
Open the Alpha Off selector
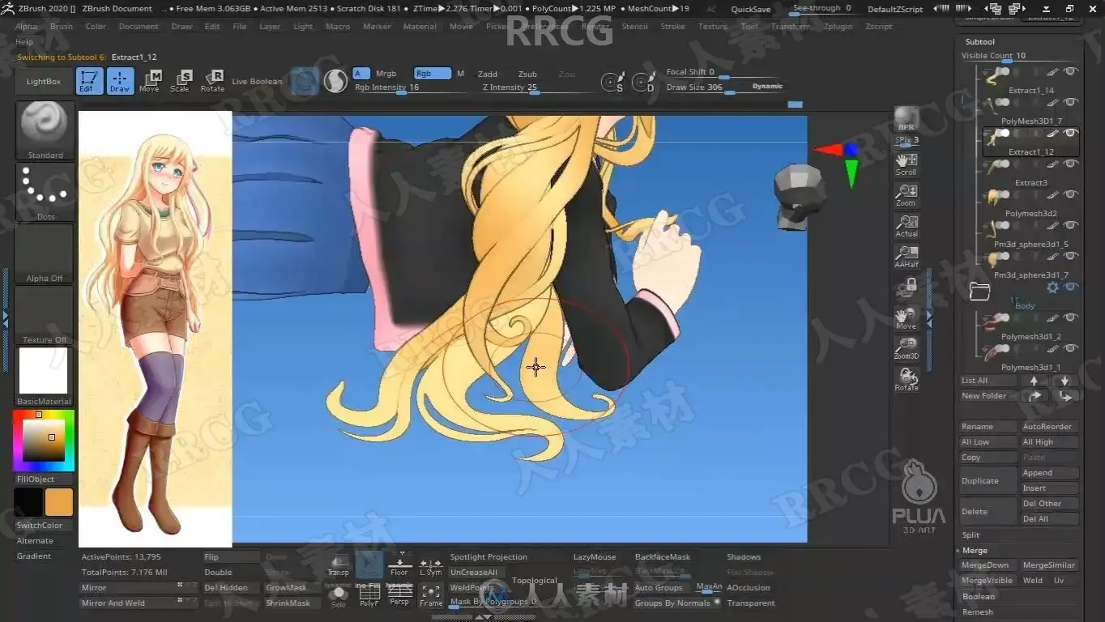45,253
